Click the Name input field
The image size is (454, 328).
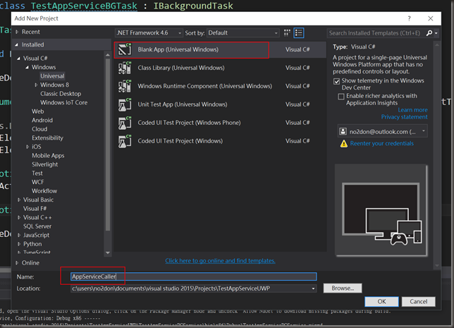(x=193, y=277)
